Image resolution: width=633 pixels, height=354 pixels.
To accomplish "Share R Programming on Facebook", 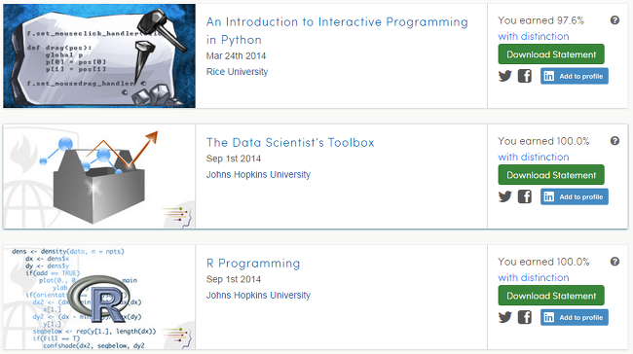I will click(524, 317).
